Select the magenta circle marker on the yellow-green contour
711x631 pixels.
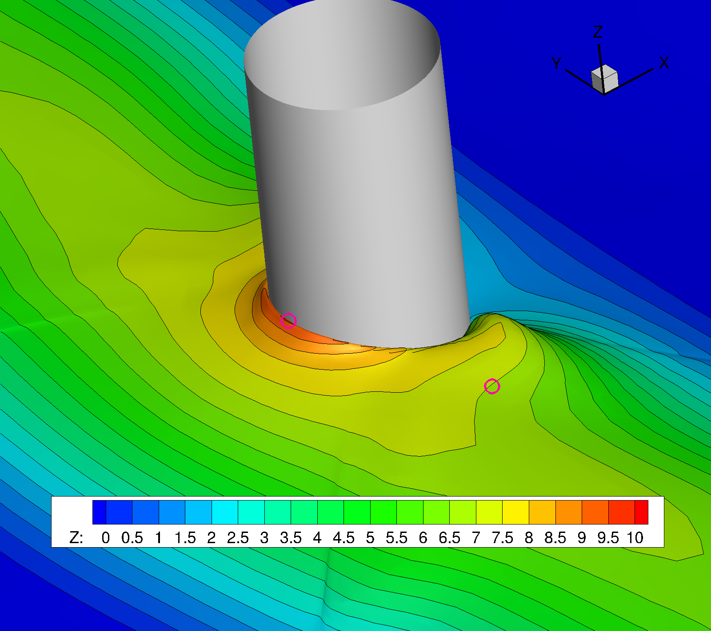[x=492, y=386]
